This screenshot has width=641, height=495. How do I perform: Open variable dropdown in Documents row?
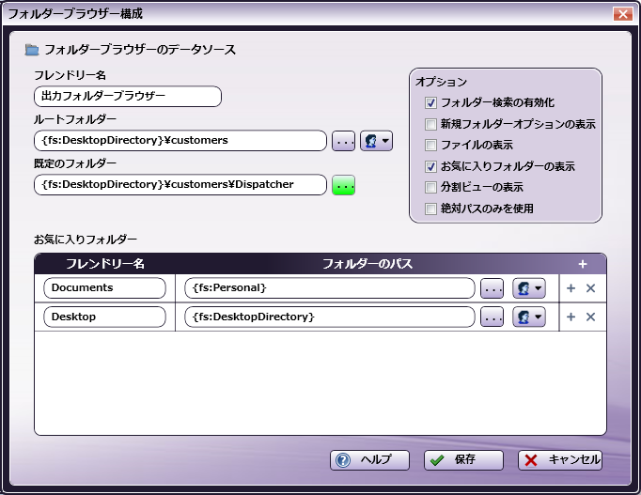point(529,288)
